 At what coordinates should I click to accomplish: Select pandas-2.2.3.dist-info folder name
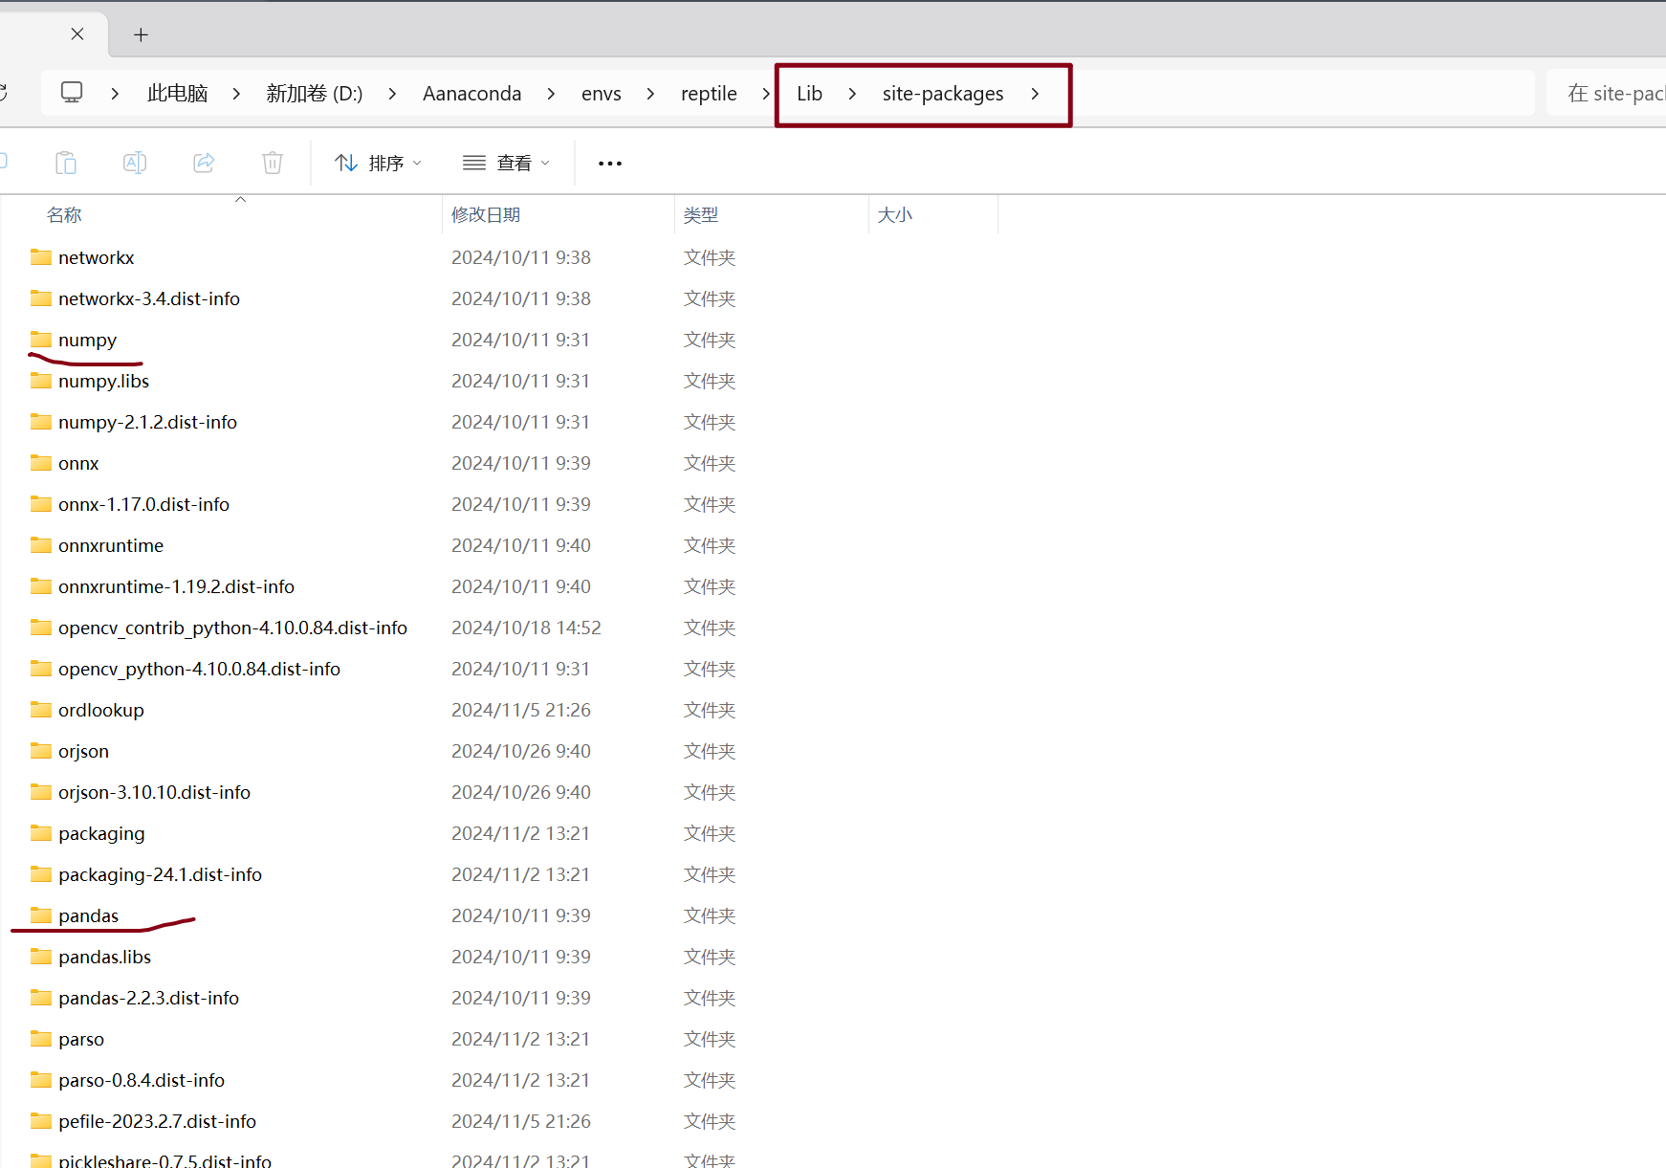tap(148, 998)
